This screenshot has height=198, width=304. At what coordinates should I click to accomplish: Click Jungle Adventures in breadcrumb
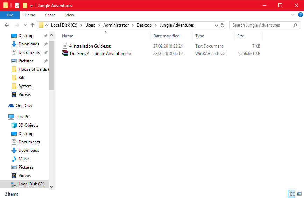[x=177, y=25]
